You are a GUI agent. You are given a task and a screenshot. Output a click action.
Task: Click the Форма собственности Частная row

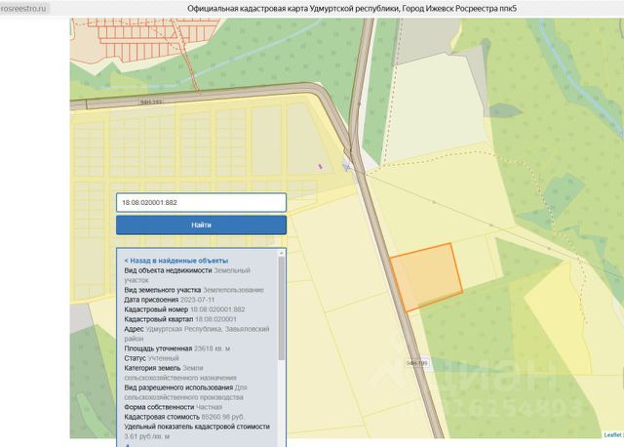(174, 407)
